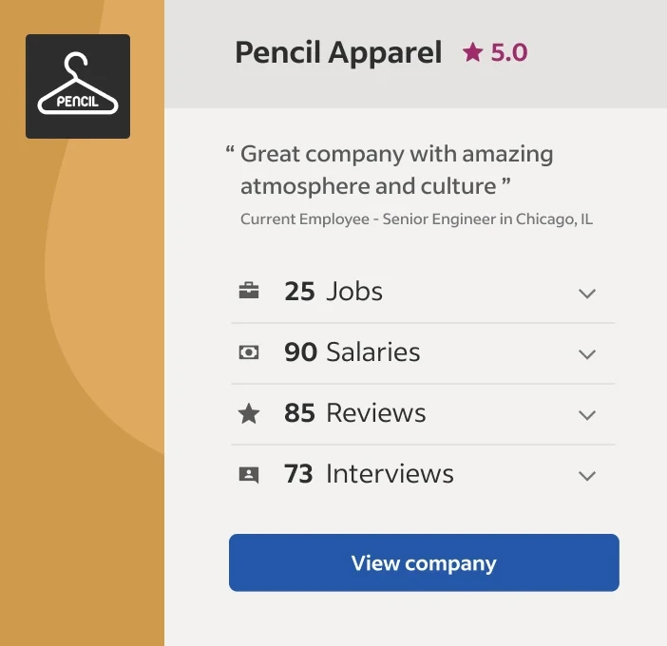Click the 5.0 rating score
Image resolution: width=667 pixels, height=646 pixels.
(x=509, y=53)
